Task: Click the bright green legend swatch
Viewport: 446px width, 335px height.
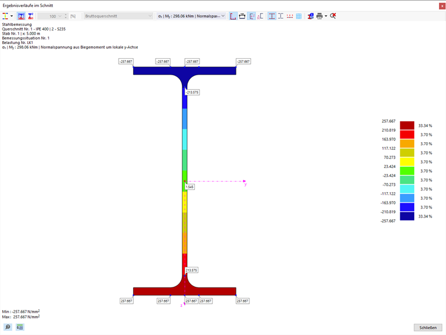Action: [407, 171]
